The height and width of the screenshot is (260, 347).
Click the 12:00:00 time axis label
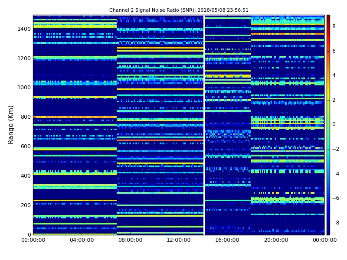(179, 240)
